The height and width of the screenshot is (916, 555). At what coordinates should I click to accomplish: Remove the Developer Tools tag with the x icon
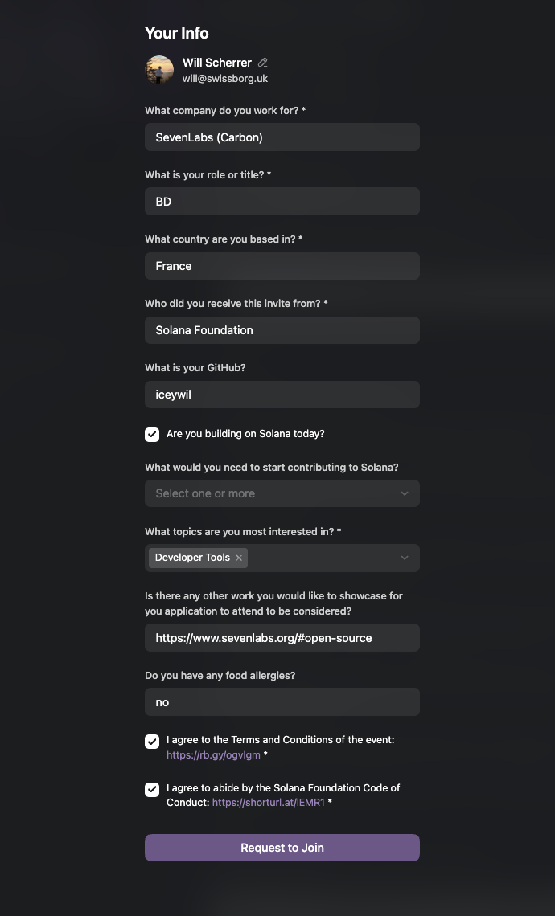point(239,558)
